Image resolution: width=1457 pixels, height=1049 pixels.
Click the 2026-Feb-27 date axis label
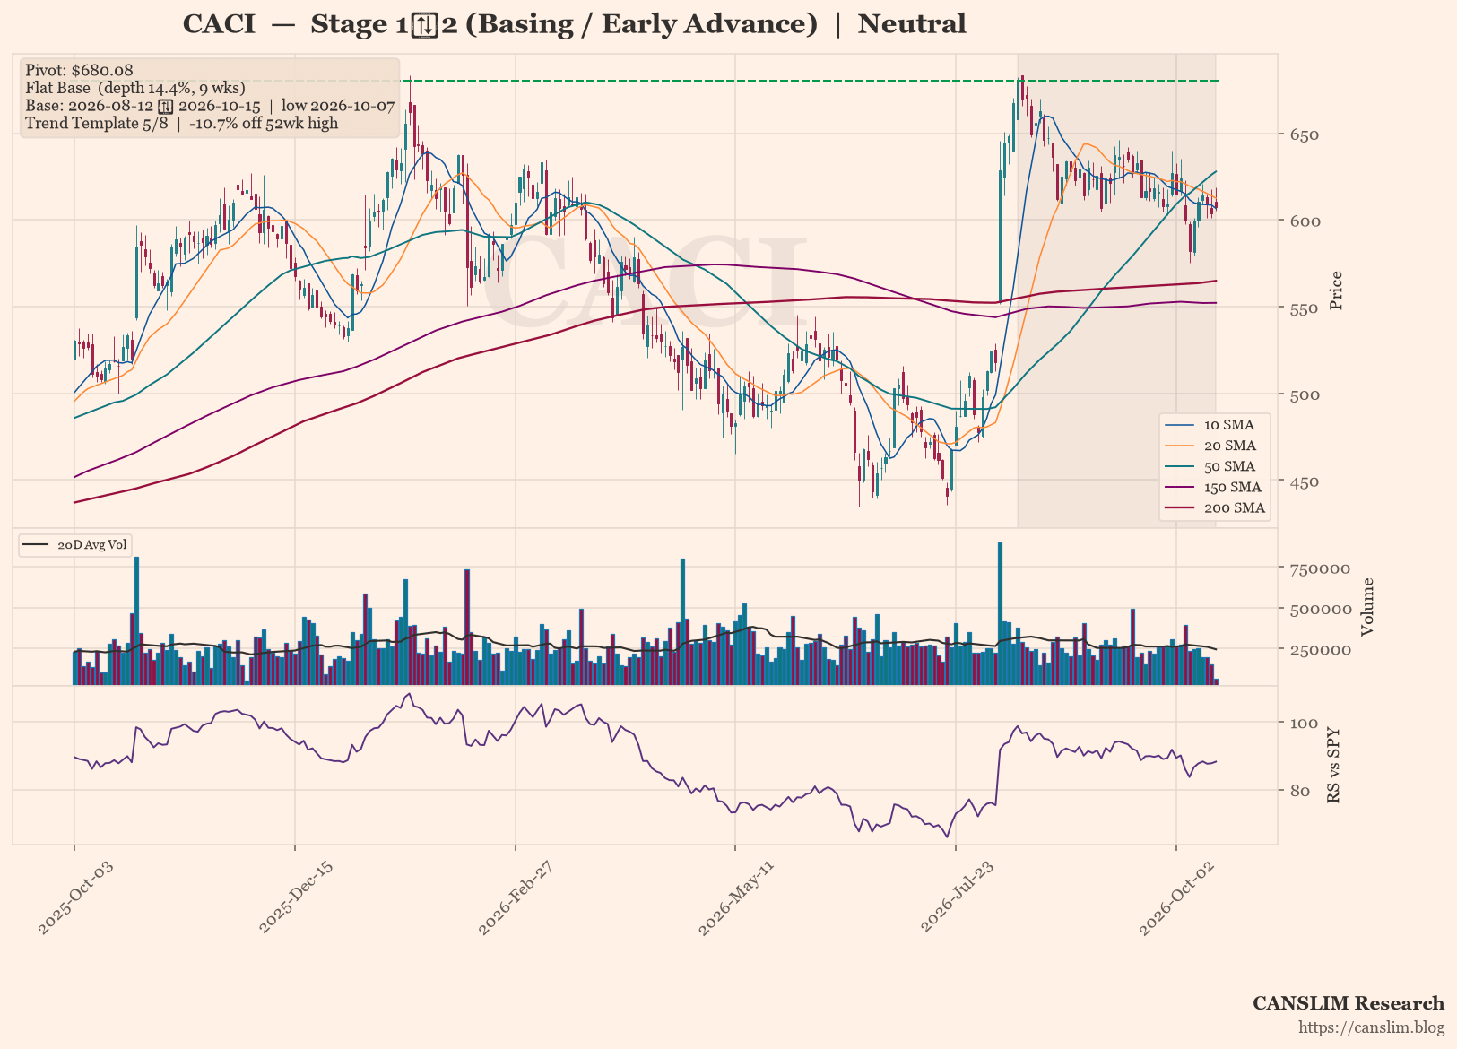pyautogui.click(x=516, y=899)
